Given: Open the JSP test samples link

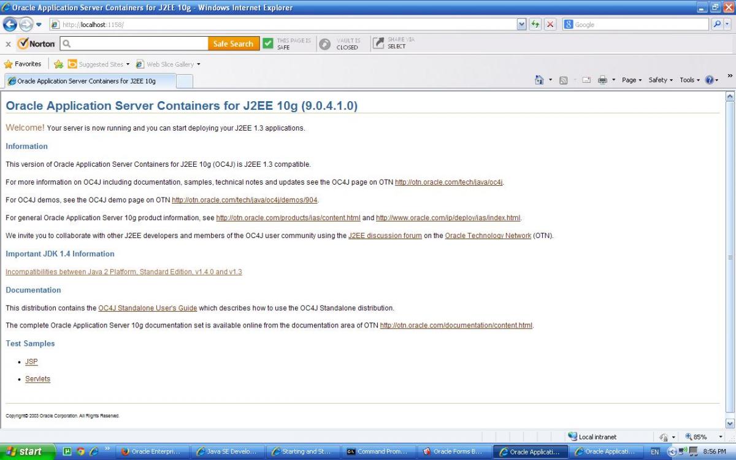Looking at the screenshot, I should click(x=31, y=362).
